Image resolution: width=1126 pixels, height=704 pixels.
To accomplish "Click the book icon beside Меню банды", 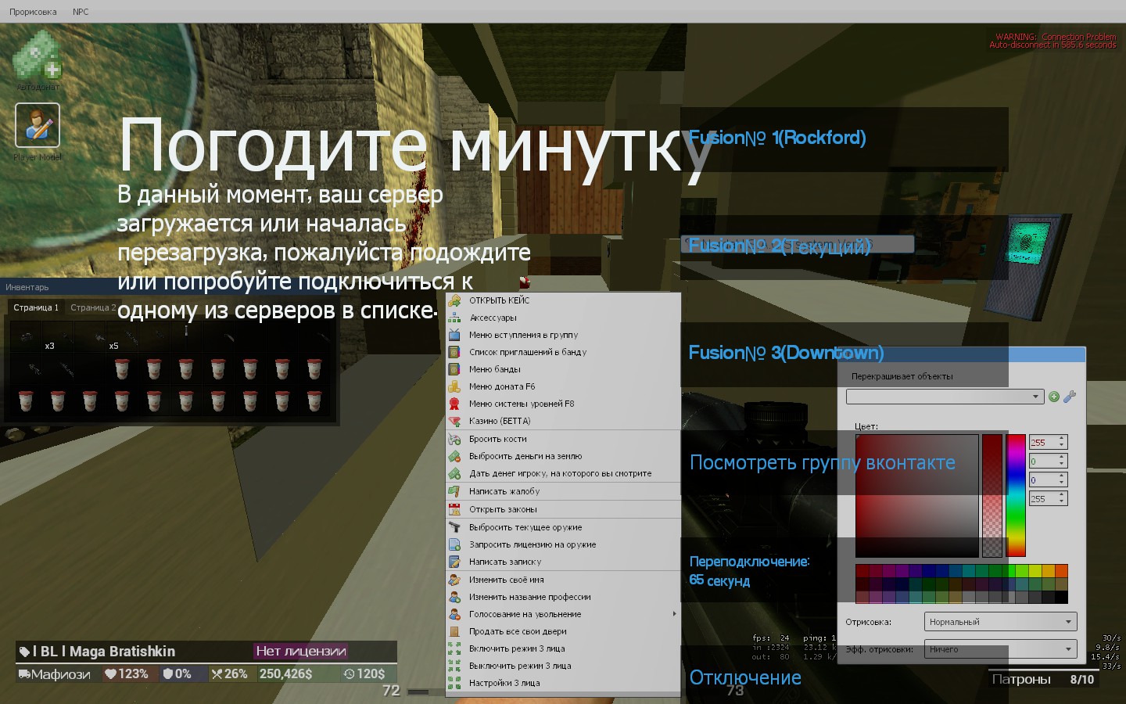I will click(x=454, y=369).
